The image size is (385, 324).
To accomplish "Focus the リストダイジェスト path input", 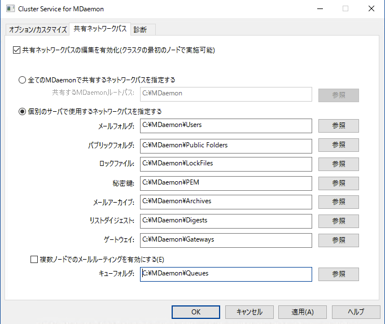I will (x=226, y=221).
